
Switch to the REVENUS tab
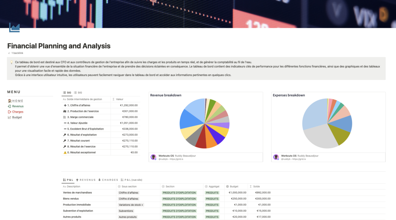point(86,180)
